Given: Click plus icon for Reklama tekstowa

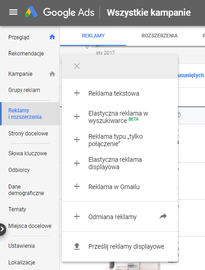Looking at the screenshot, I should coord(77,93).
